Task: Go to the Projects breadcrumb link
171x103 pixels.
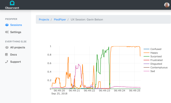Action: click(x=44, y=19)
